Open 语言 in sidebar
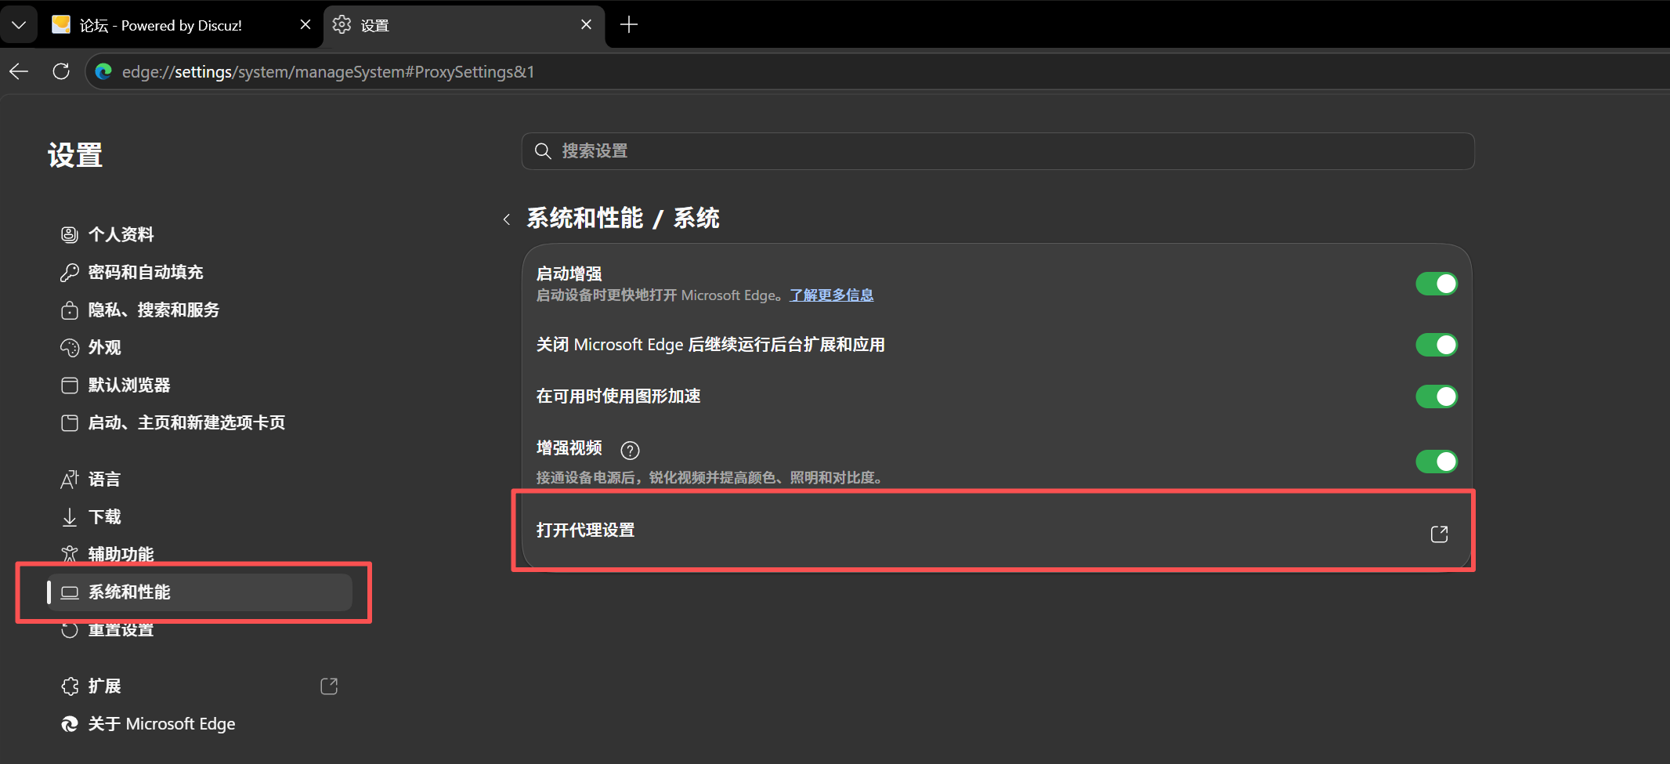Image resolution: width=1670 pixels, height=764 pixels. point(200,479)
